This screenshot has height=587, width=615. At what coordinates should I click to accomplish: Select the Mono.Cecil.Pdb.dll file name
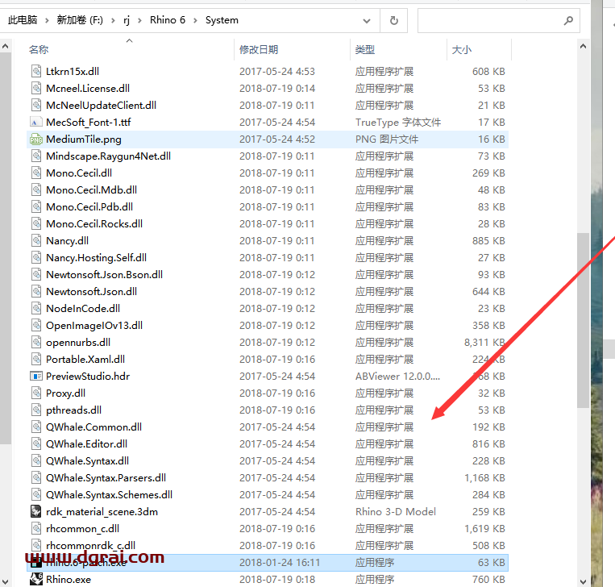point(89,206)
